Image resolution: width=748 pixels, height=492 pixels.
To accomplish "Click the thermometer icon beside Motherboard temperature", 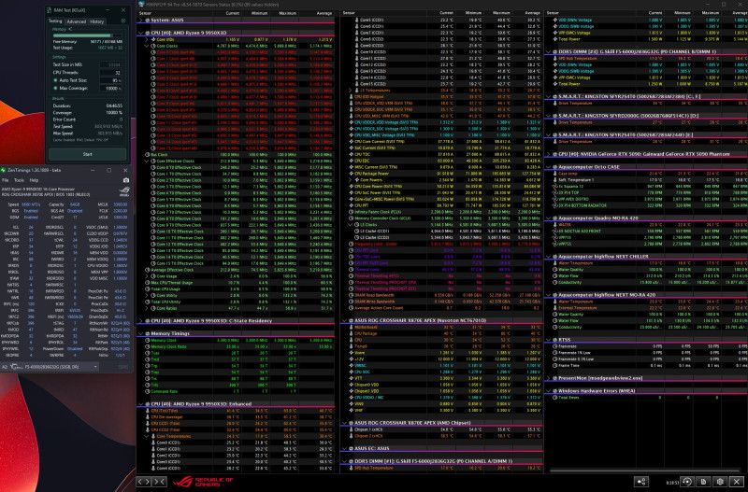I will (351, 327).
